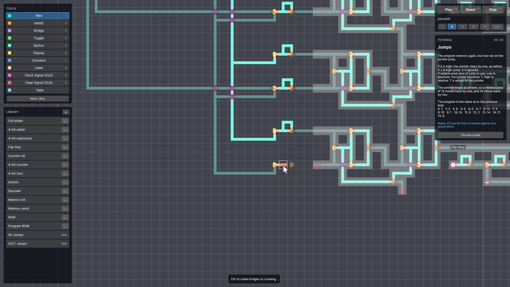510x287 pixels.
Task: Open options for Memory word
Action: 65,209
